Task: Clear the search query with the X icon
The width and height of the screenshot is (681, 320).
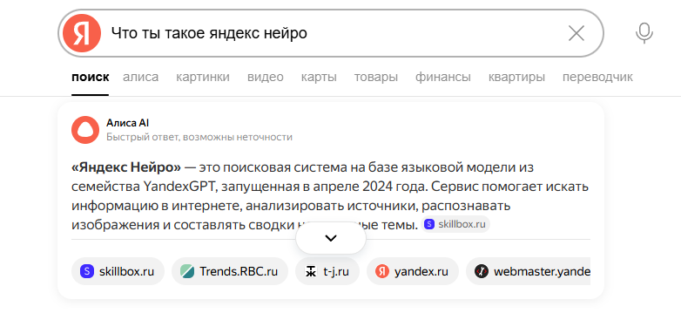Action: click(576, 33)
